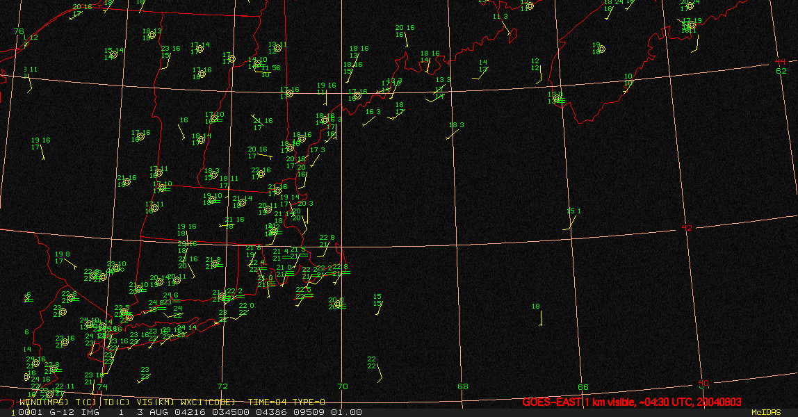Click the red 44 latitude label
The height and width of the screenshot is (417, 798).
pyautogui.click(x=781, y=62)
